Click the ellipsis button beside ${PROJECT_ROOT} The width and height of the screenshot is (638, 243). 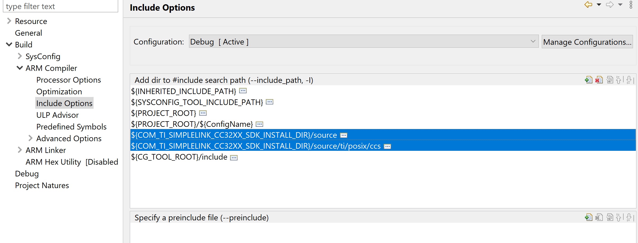pos(203,113)
